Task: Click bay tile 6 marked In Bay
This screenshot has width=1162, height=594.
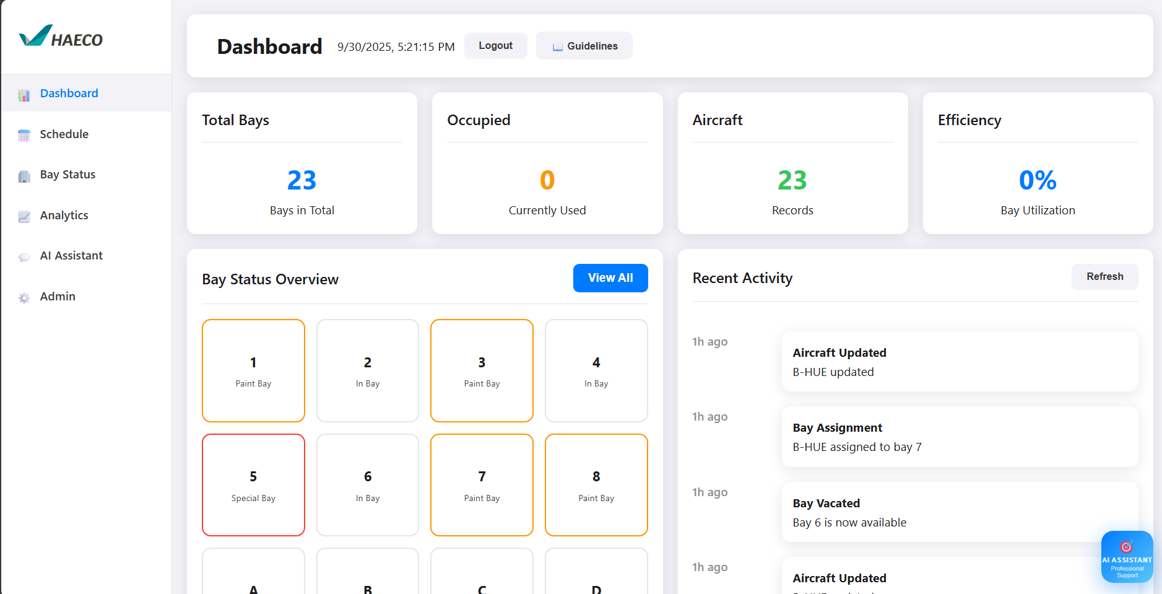Action: pos(368,485)
